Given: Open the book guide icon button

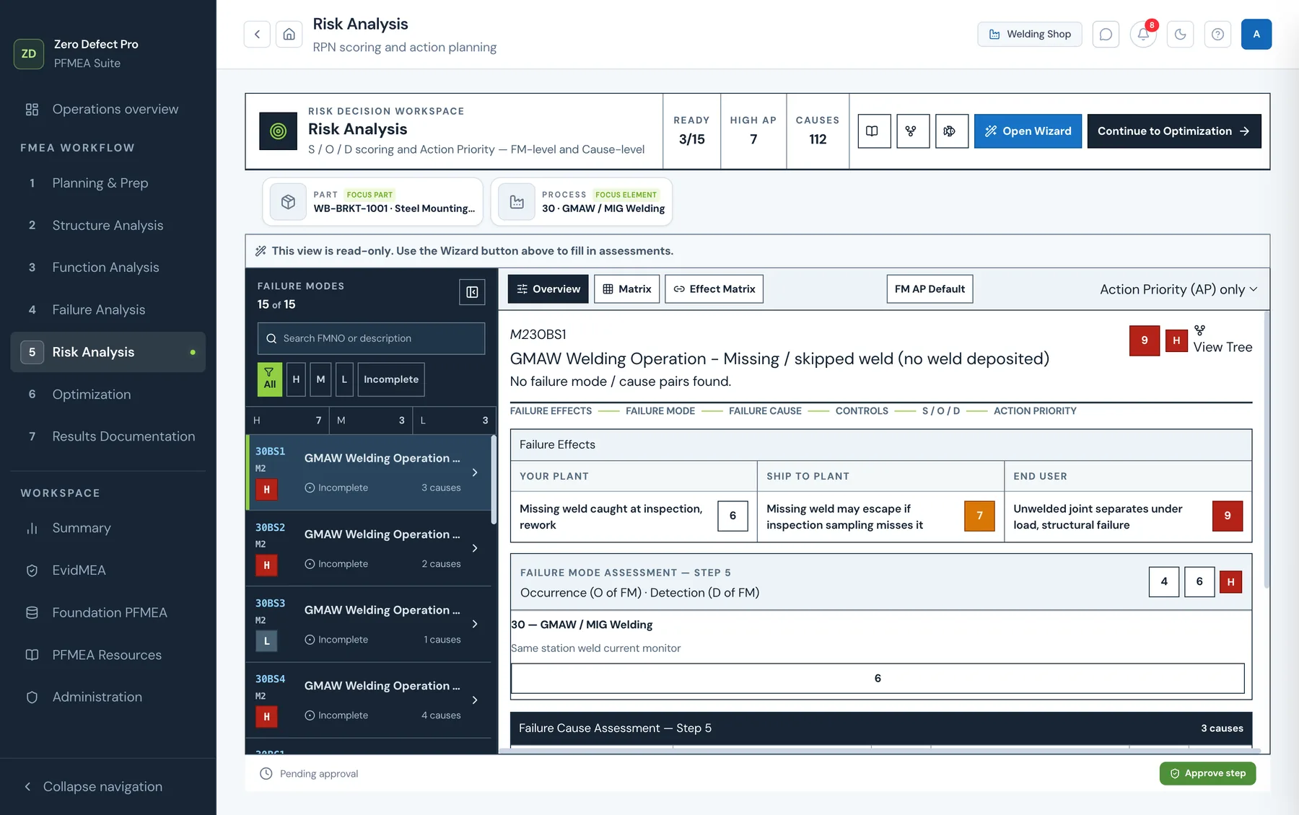Looking at the screenshot, I should coord(874,131).
